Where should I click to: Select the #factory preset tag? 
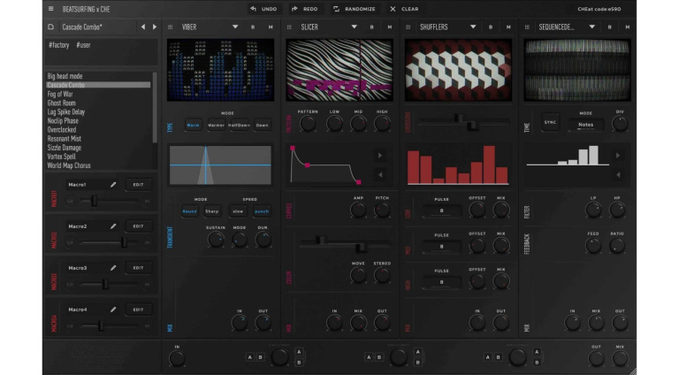[x=58, y=44]
